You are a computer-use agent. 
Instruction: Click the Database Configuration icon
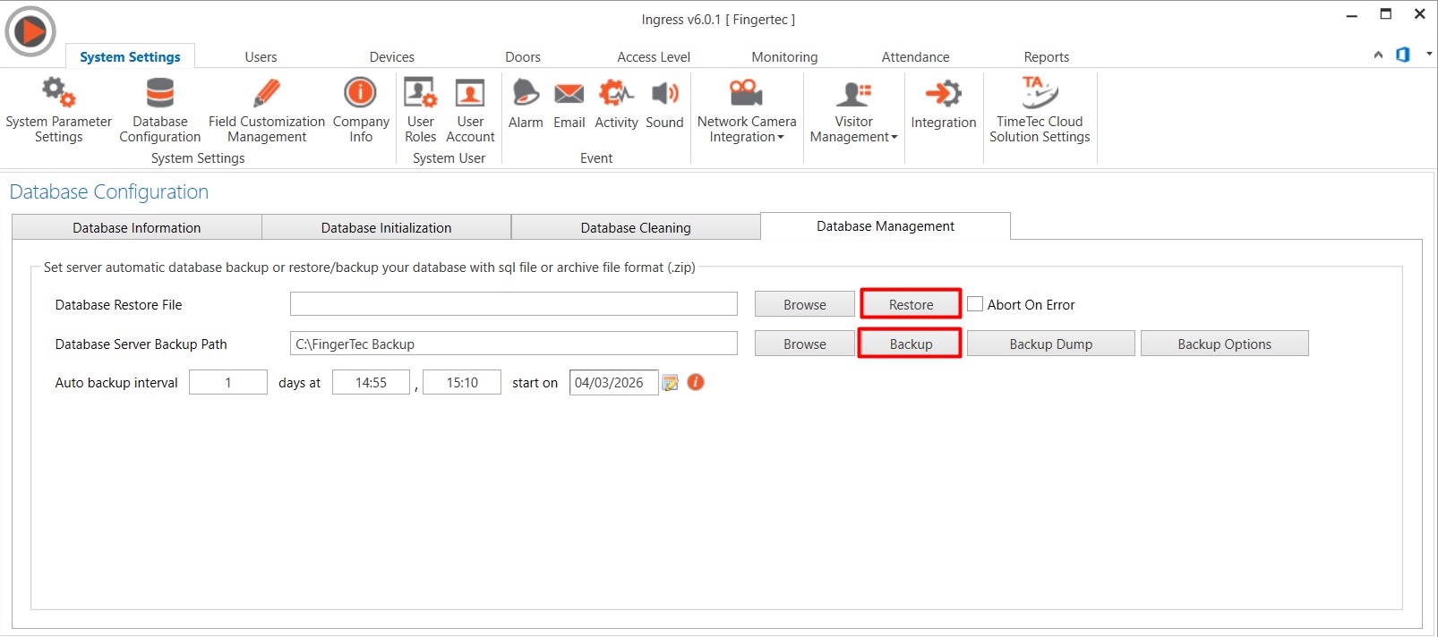159,110
